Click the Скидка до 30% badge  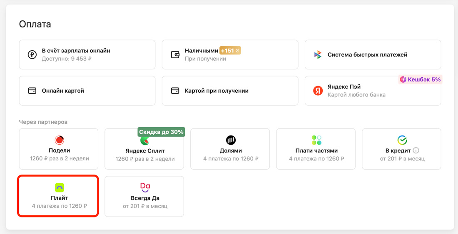(161, 132)
